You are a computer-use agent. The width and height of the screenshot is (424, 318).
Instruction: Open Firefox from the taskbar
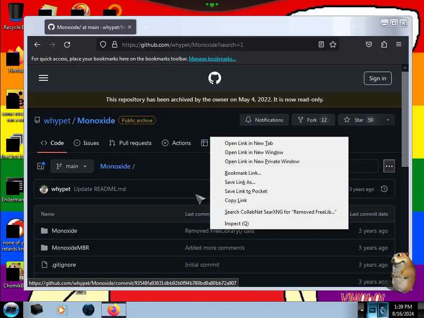114,310
